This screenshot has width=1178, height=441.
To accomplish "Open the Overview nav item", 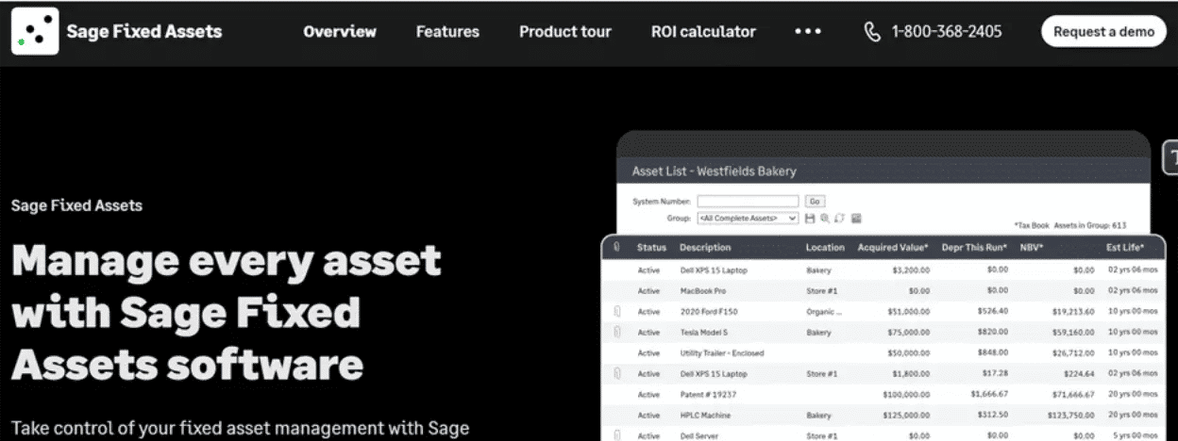I will [x=340, y=31].
